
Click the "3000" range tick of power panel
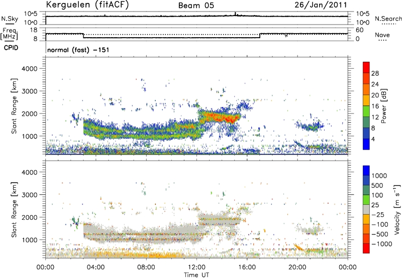click(x=29, y=91)
